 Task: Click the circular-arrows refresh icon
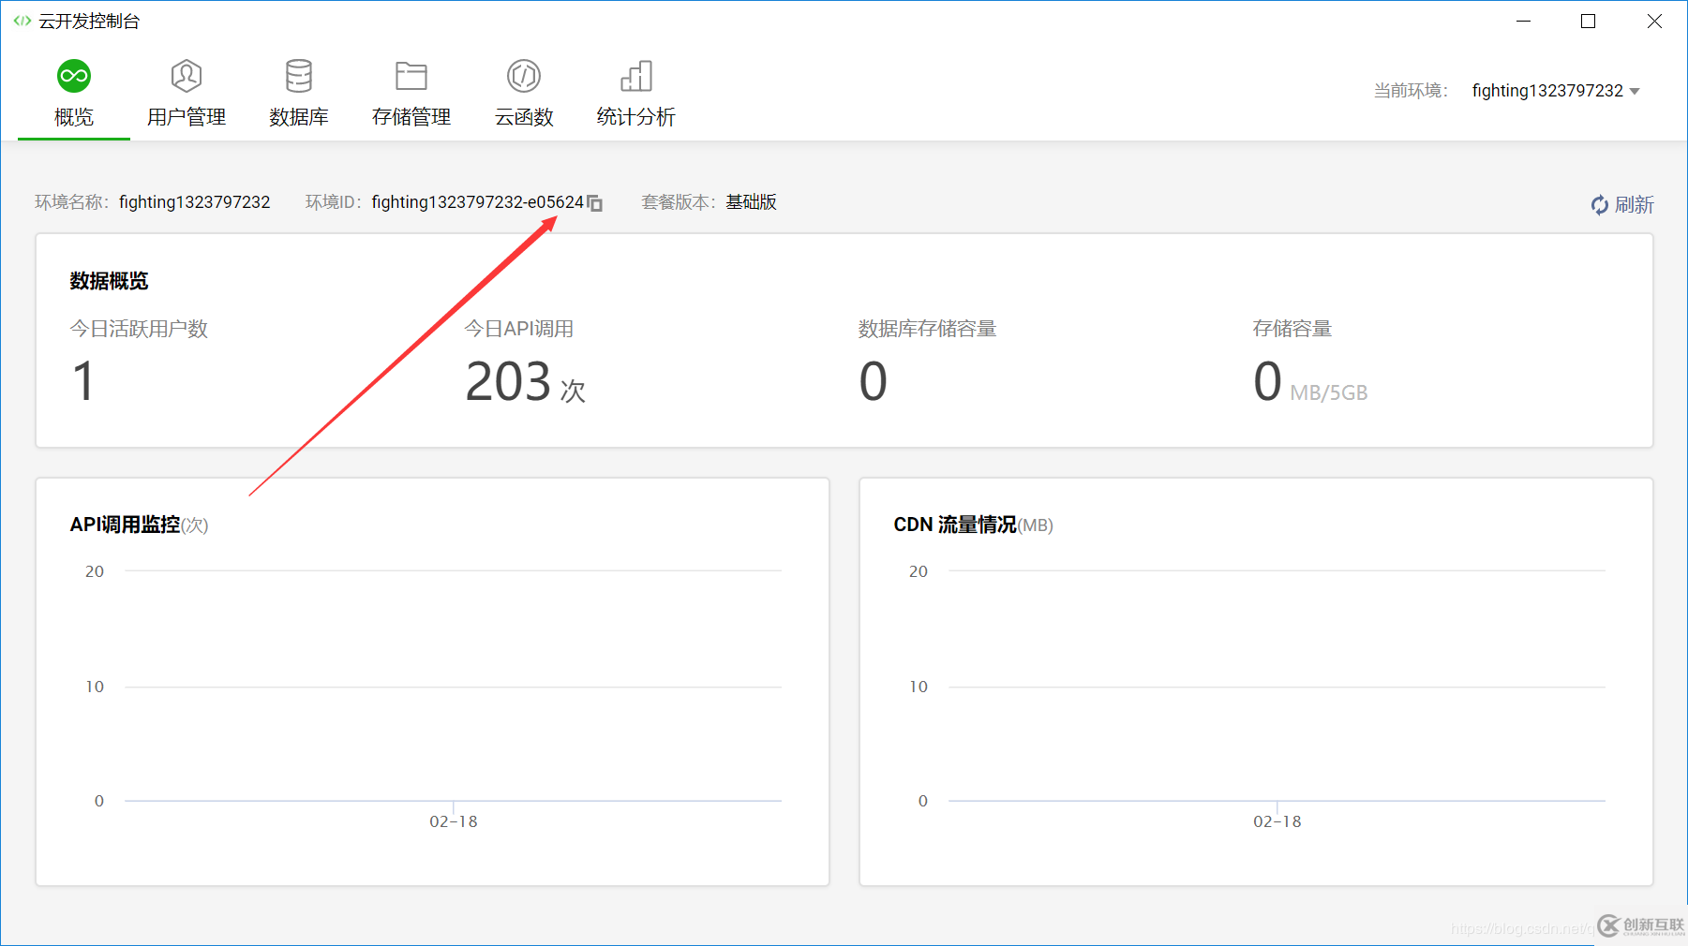pos(1598,205)
